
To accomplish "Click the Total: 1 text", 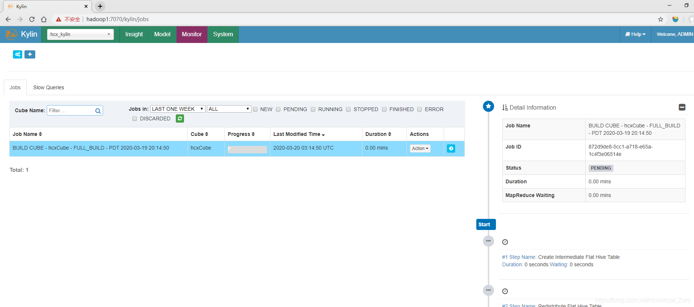I will [x=19, y=170].
